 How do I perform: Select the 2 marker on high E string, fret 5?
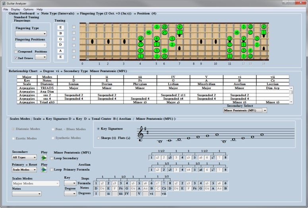pos(157,27)
